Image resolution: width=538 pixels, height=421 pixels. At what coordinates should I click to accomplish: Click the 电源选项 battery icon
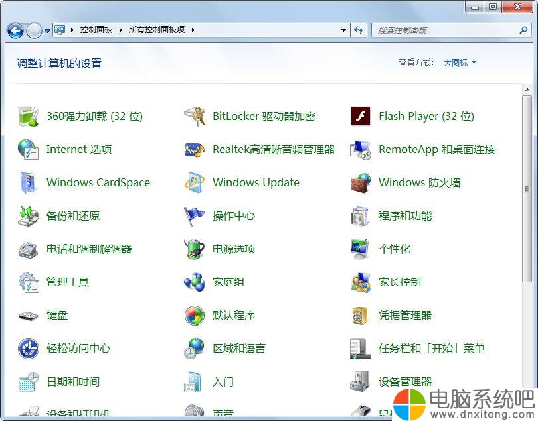(x=195, y=249)
